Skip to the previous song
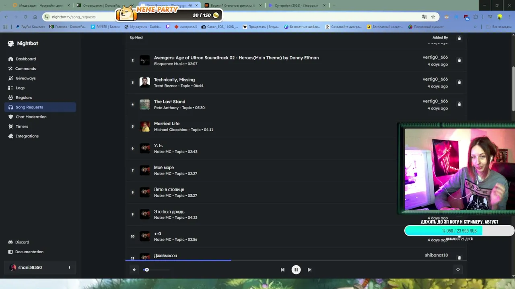The image size is (515, 289). (282, 270)
